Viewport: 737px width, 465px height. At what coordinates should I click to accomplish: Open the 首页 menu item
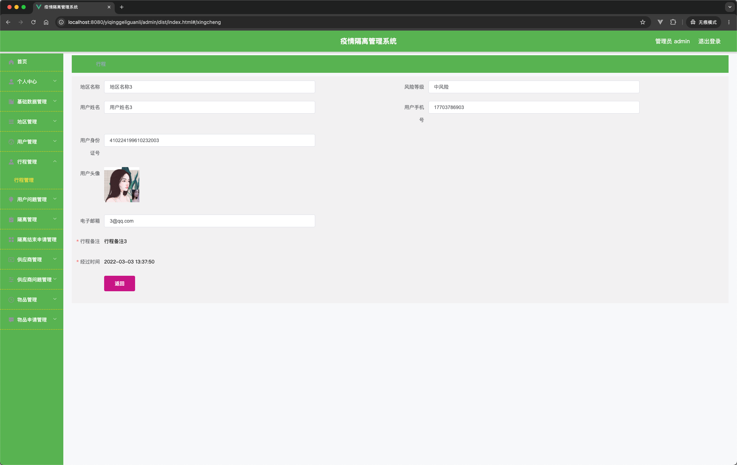click(32, 62)
